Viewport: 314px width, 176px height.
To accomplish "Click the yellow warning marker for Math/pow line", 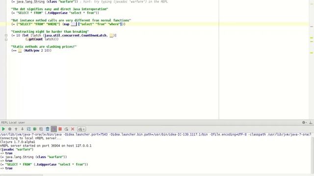I will [312, 53].
